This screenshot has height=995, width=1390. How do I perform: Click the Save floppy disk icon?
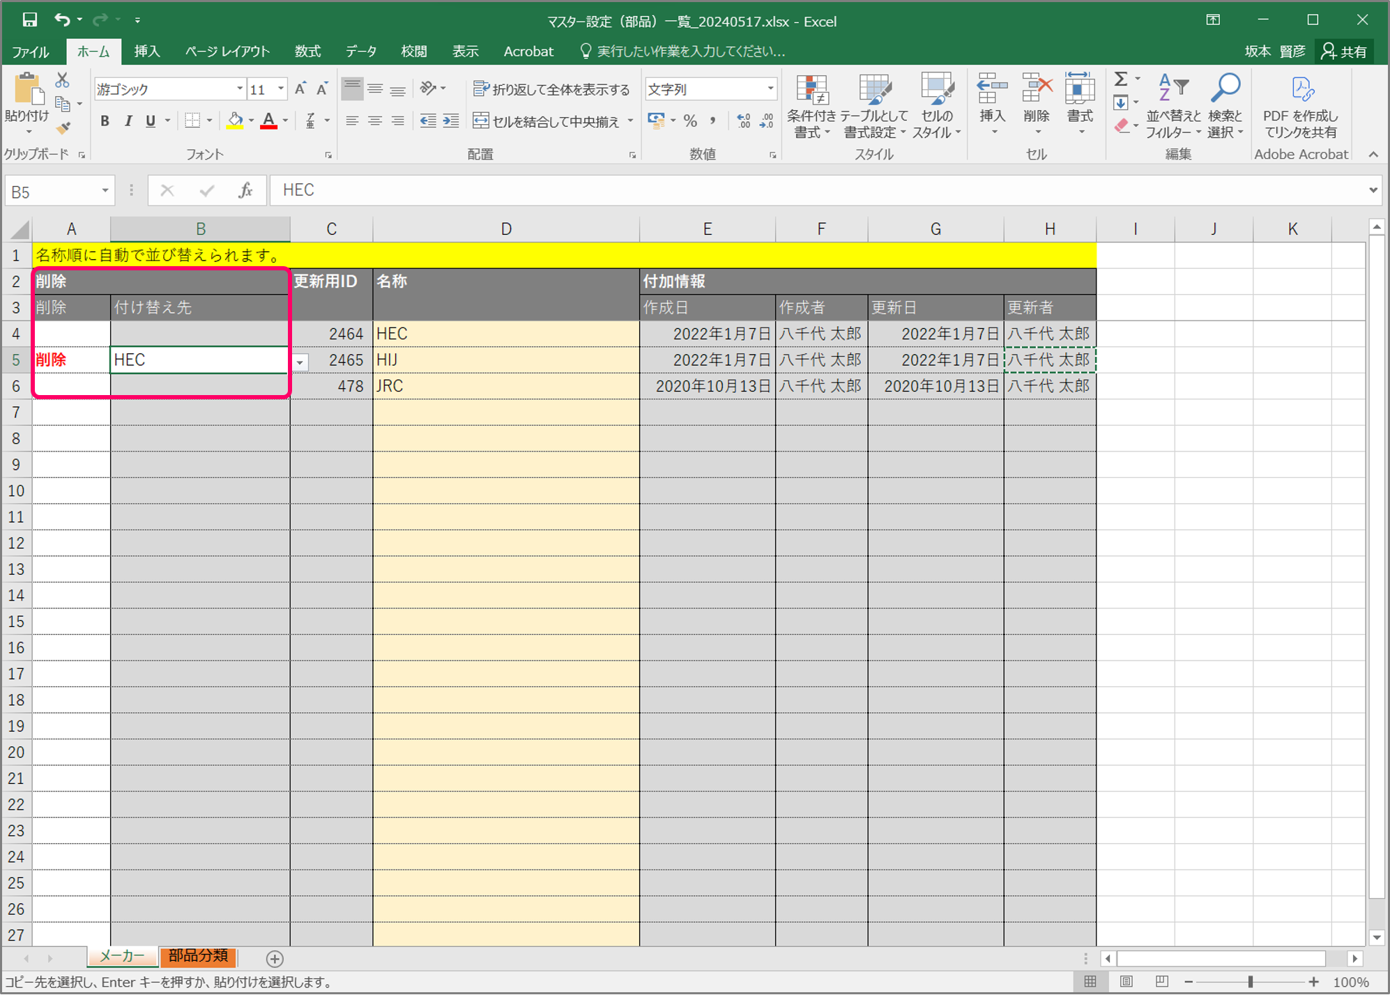click(x=29, y=20)
